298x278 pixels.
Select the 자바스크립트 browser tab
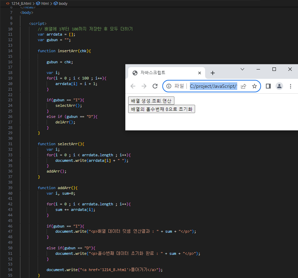pos(166,73)
